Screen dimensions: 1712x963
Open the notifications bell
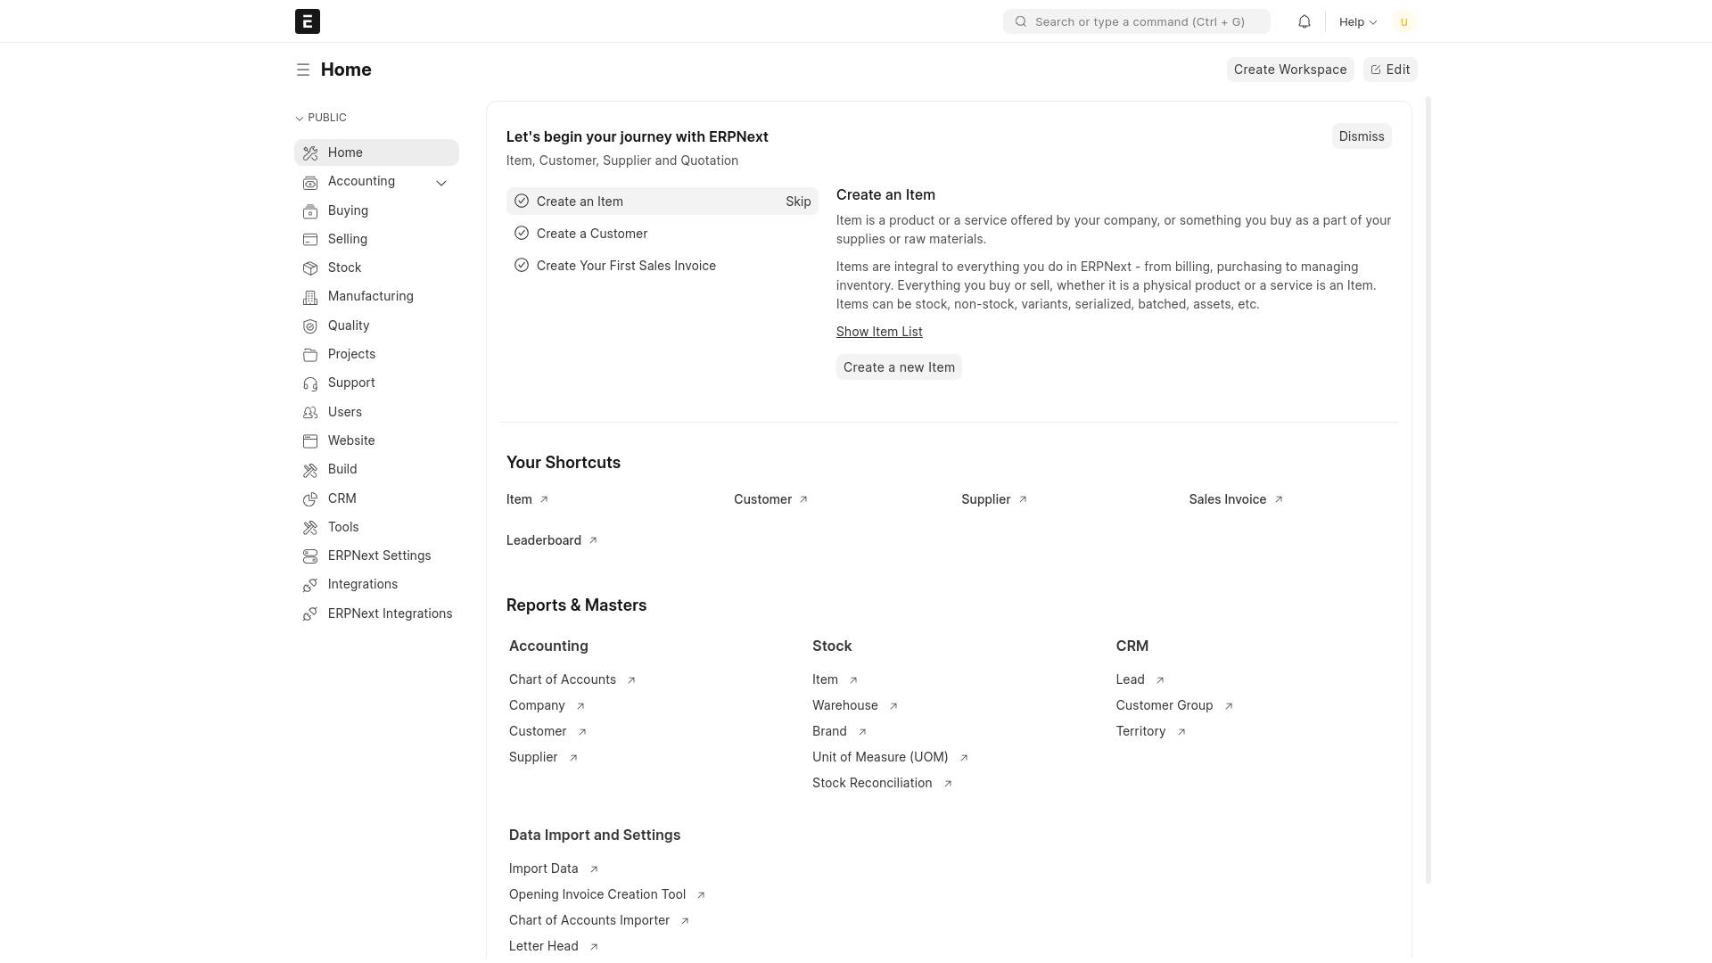(1304, 21)
